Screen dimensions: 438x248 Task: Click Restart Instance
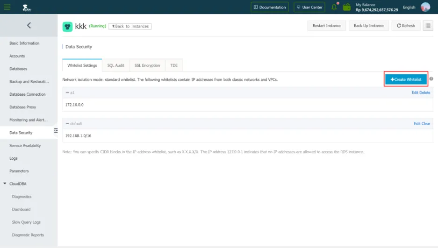pyautogui.click(x=327, y=26)
